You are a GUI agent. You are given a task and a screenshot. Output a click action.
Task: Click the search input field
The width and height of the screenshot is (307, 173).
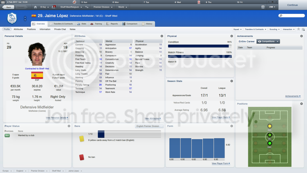[291, 16]
